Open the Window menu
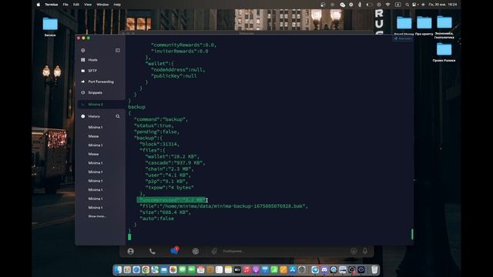 102,5
